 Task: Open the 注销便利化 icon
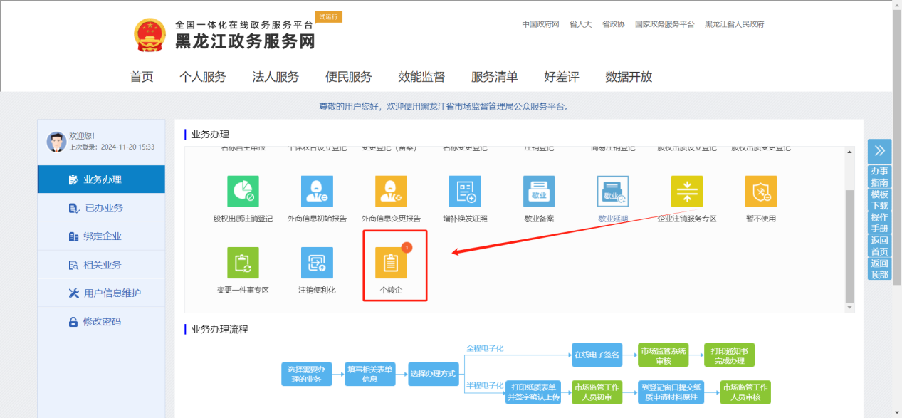click(x=317, y=263)
